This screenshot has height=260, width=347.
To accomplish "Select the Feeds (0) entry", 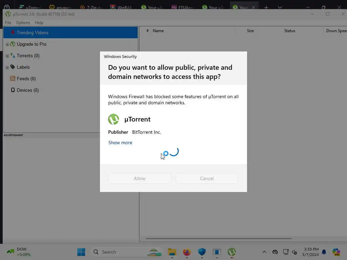I will (26, 79).
